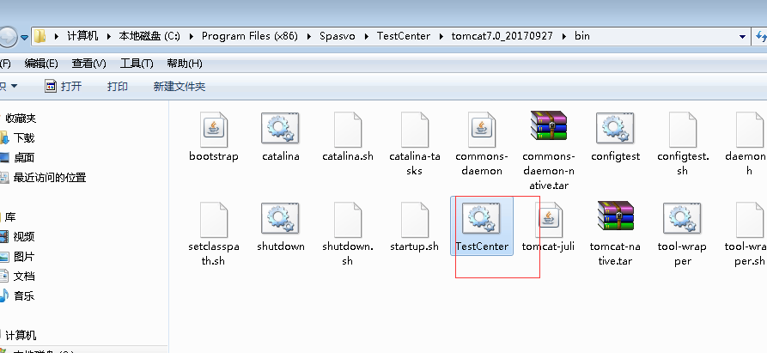767x353 pixels.
Task: Open 库 in navigation pane
Action: pos(10,217)
